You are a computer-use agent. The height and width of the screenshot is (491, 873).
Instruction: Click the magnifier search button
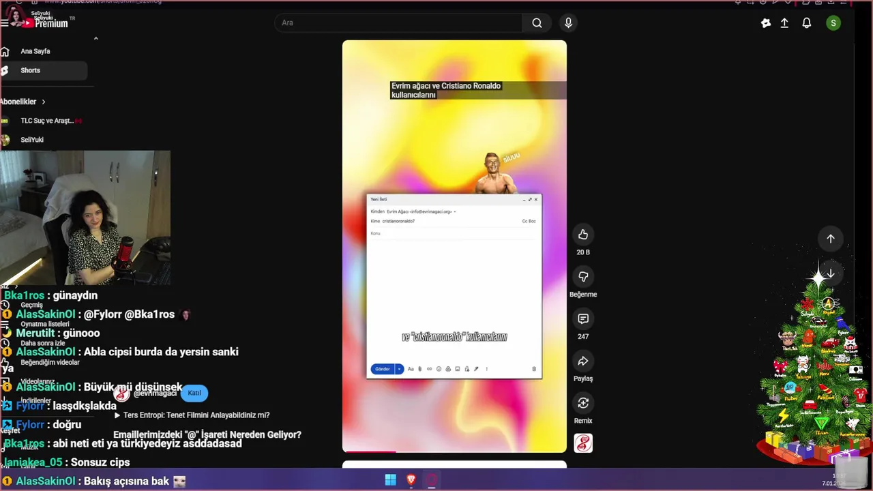pyautogui.click(x=537, y=23)
